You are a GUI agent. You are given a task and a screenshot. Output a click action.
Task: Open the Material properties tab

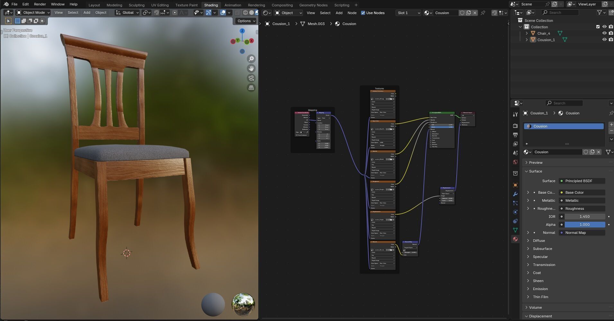515,239
